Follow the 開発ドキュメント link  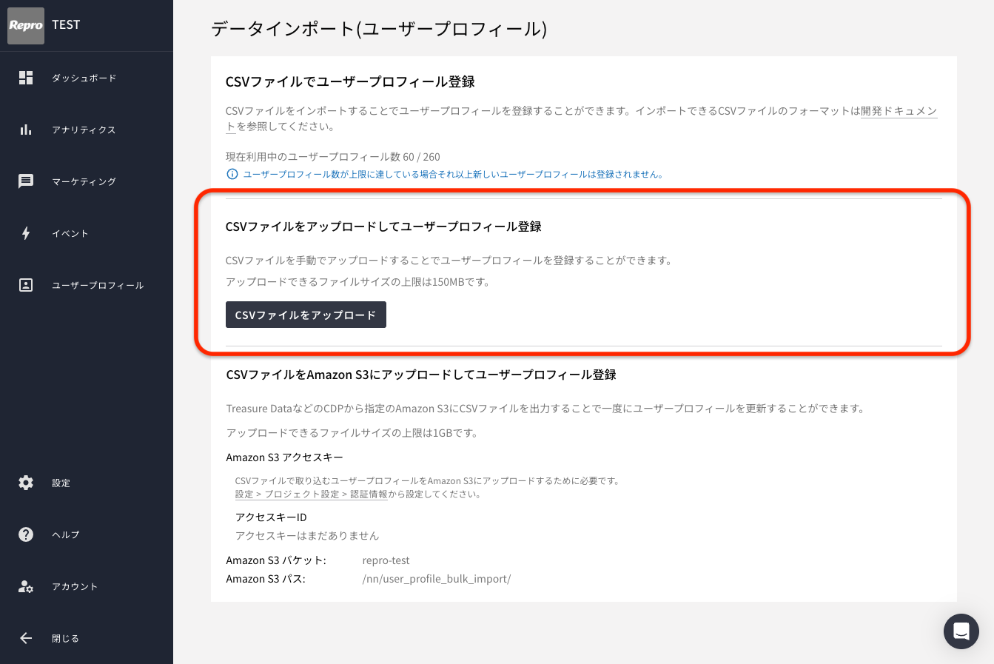899,111
